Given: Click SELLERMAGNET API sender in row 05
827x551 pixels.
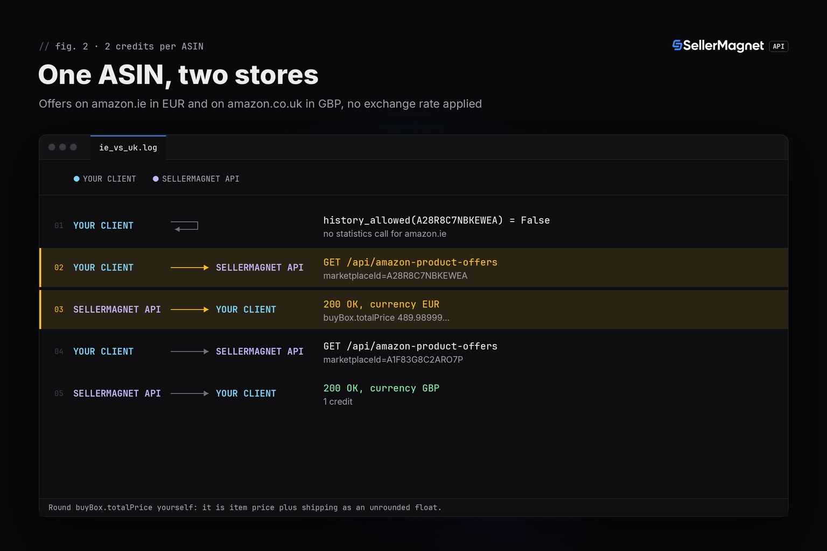Looking at the screenshot, I should 117,393.
